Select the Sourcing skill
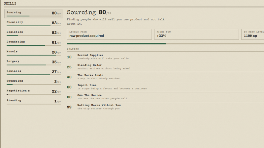Screen dimensions: 264x148 coord(34,13)
